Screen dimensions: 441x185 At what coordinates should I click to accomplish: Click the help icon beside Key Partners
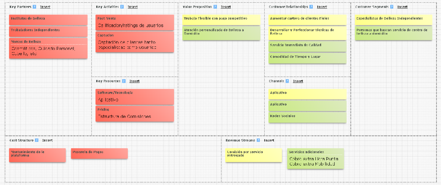point(35,7)
